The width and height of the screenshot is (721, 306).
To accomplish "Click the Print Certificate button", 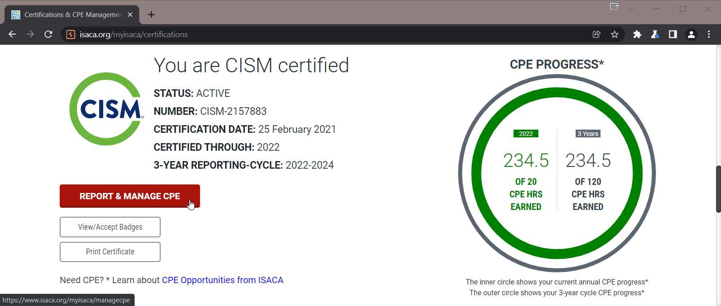I will click(110, 252).
